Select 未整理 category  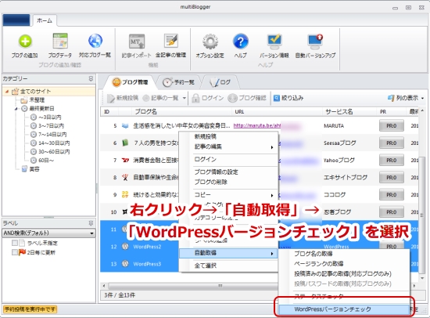37,100
